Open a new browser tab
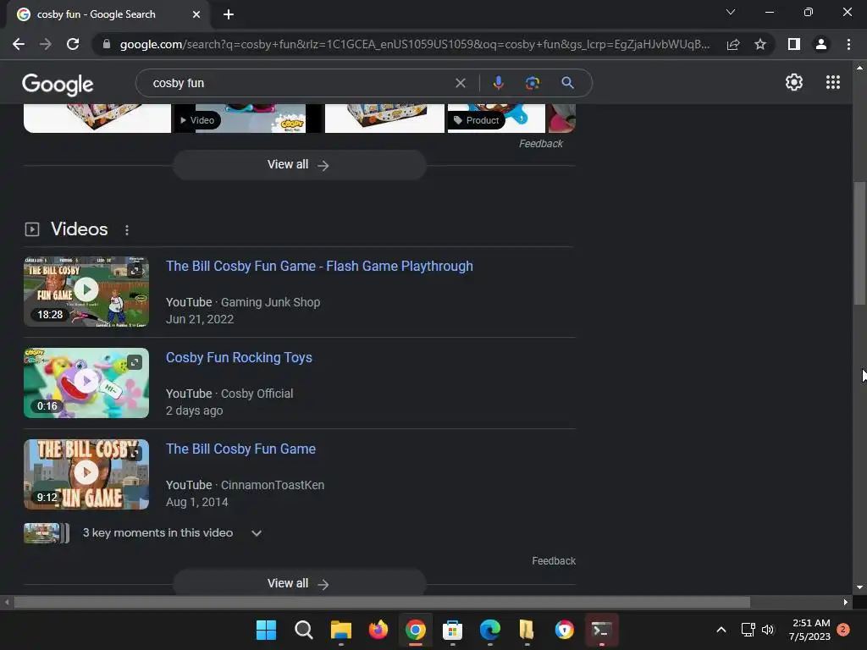 (229, 14)
